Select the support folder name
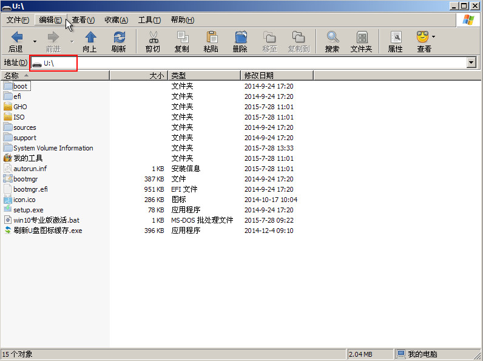Viewport: 483px width, 361px height. [x=25, y=138]
